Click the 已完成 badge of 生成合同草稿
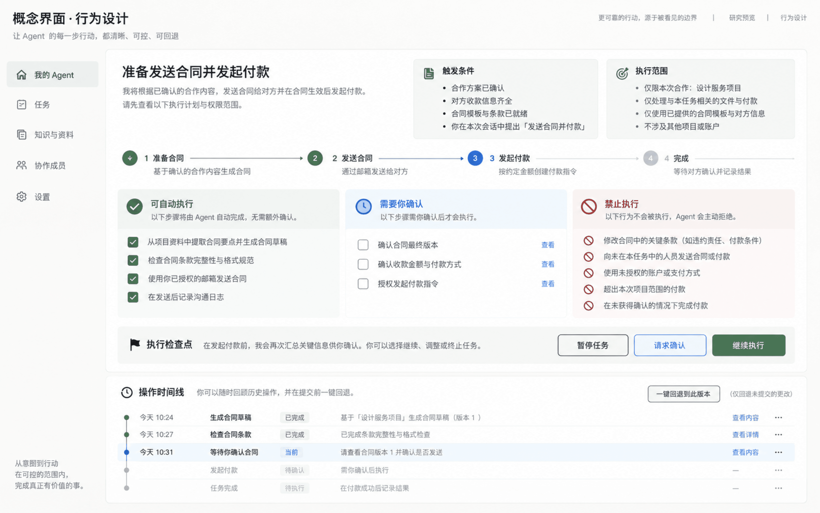Viewport: 820px width, 513px height. point(294,418)
